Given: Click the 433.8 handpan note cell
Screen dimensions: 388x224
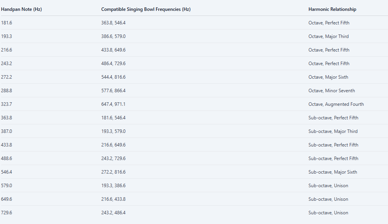Looking at the screenshot, I should click(7, 145).
